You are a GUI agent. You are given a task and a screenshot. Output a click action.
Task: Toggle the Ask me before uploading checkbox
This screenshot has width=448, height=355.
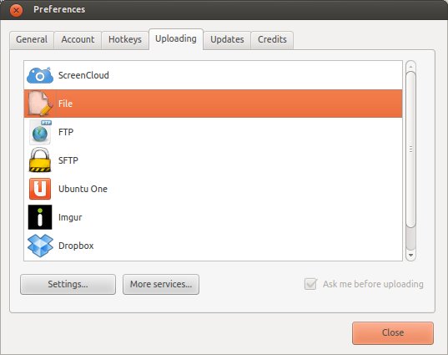pyautogui.click(x=311, y=284)
